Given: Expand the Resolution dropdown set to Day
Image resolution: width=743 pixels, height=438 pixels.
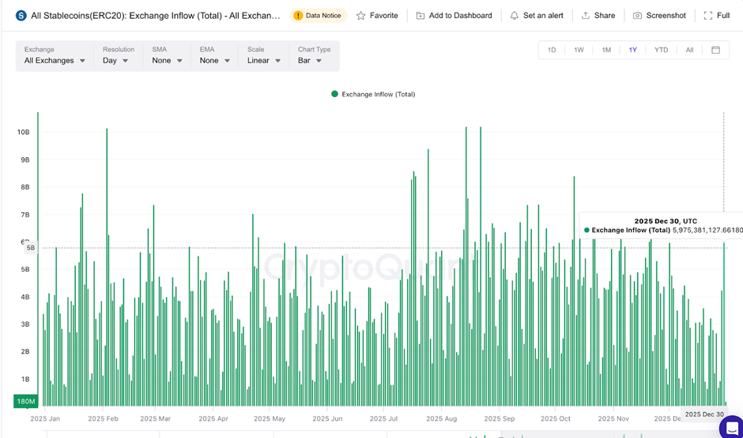Looking at the screenshot, I should pos(115,61).
